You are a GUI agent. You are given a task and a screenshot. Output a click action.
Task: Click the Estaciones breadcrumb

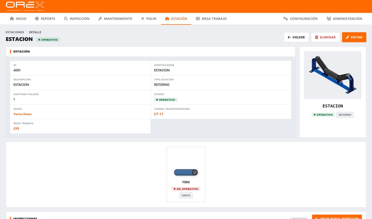(15, 32)
